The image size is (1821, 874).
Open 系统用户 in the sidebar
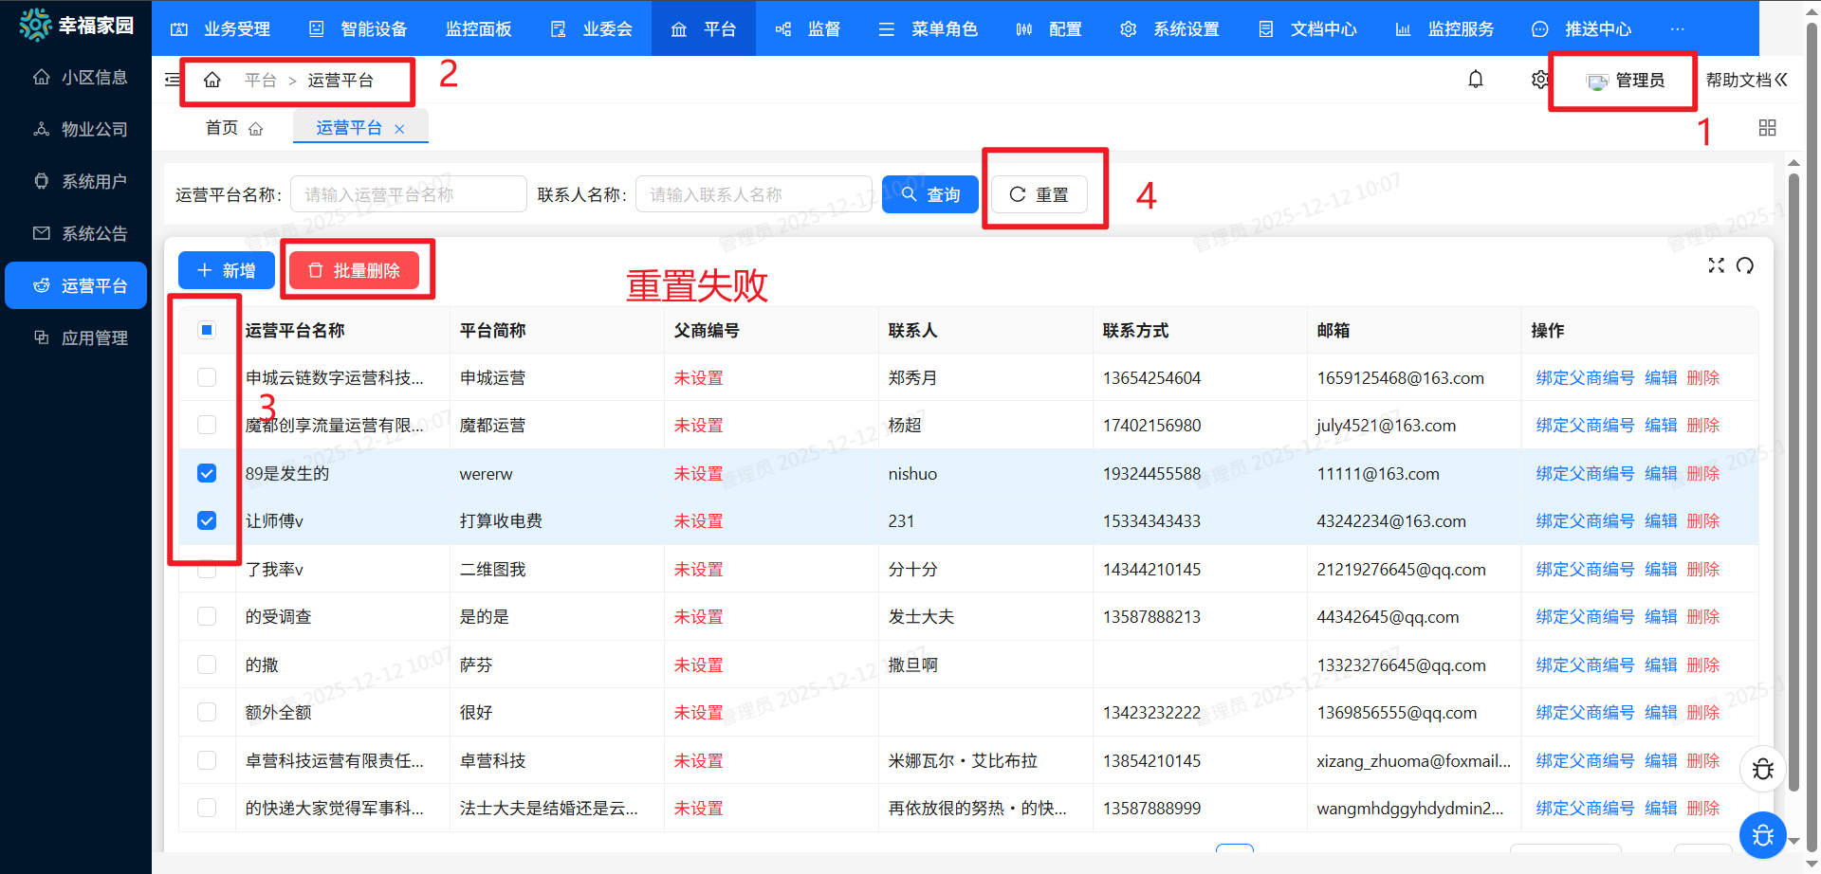76,181
